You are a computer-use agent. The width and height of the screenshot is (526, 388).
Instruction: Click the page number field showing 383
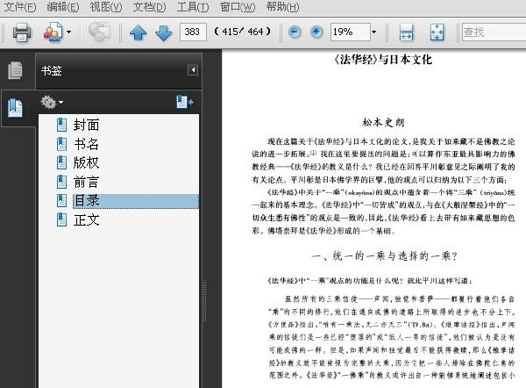coord(193,32)
